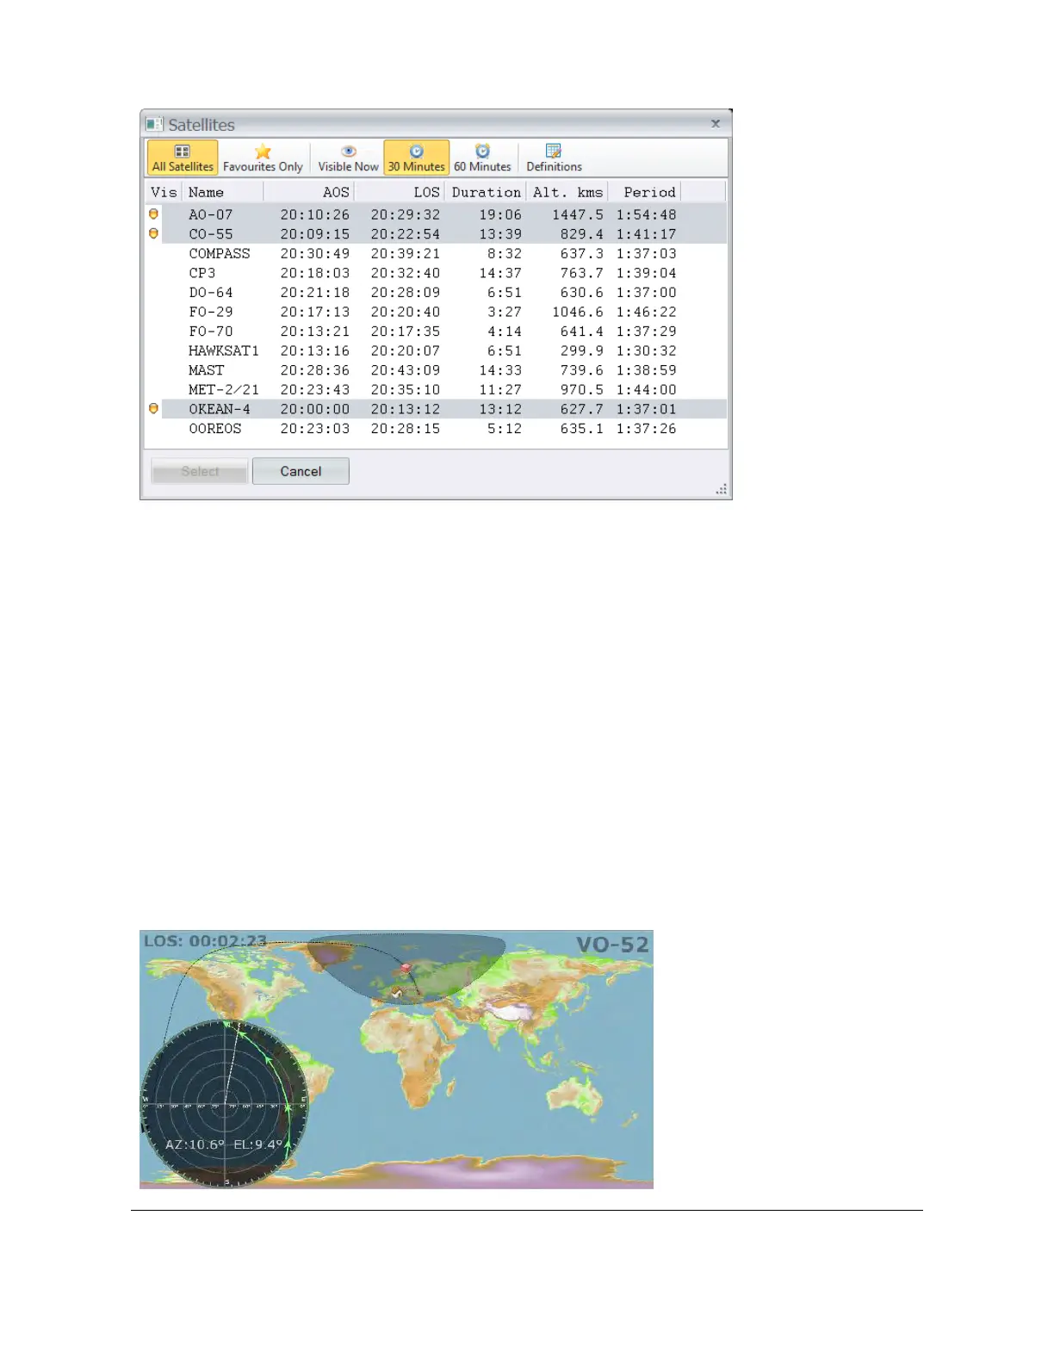Screen dimensions: 1054x1364
Task: Click the visibility icon on CO-55 row
Action: 154,233
